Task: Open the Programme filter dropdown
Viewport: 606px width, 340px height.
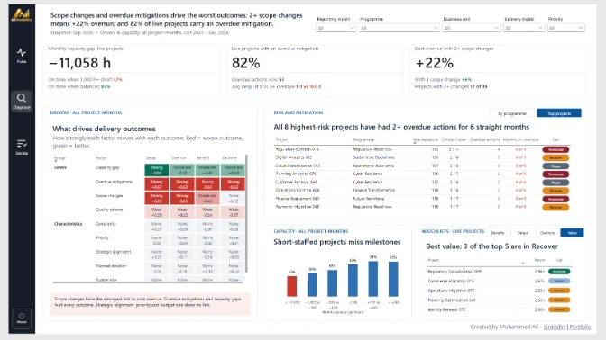Action: click(x=399, y=28)
